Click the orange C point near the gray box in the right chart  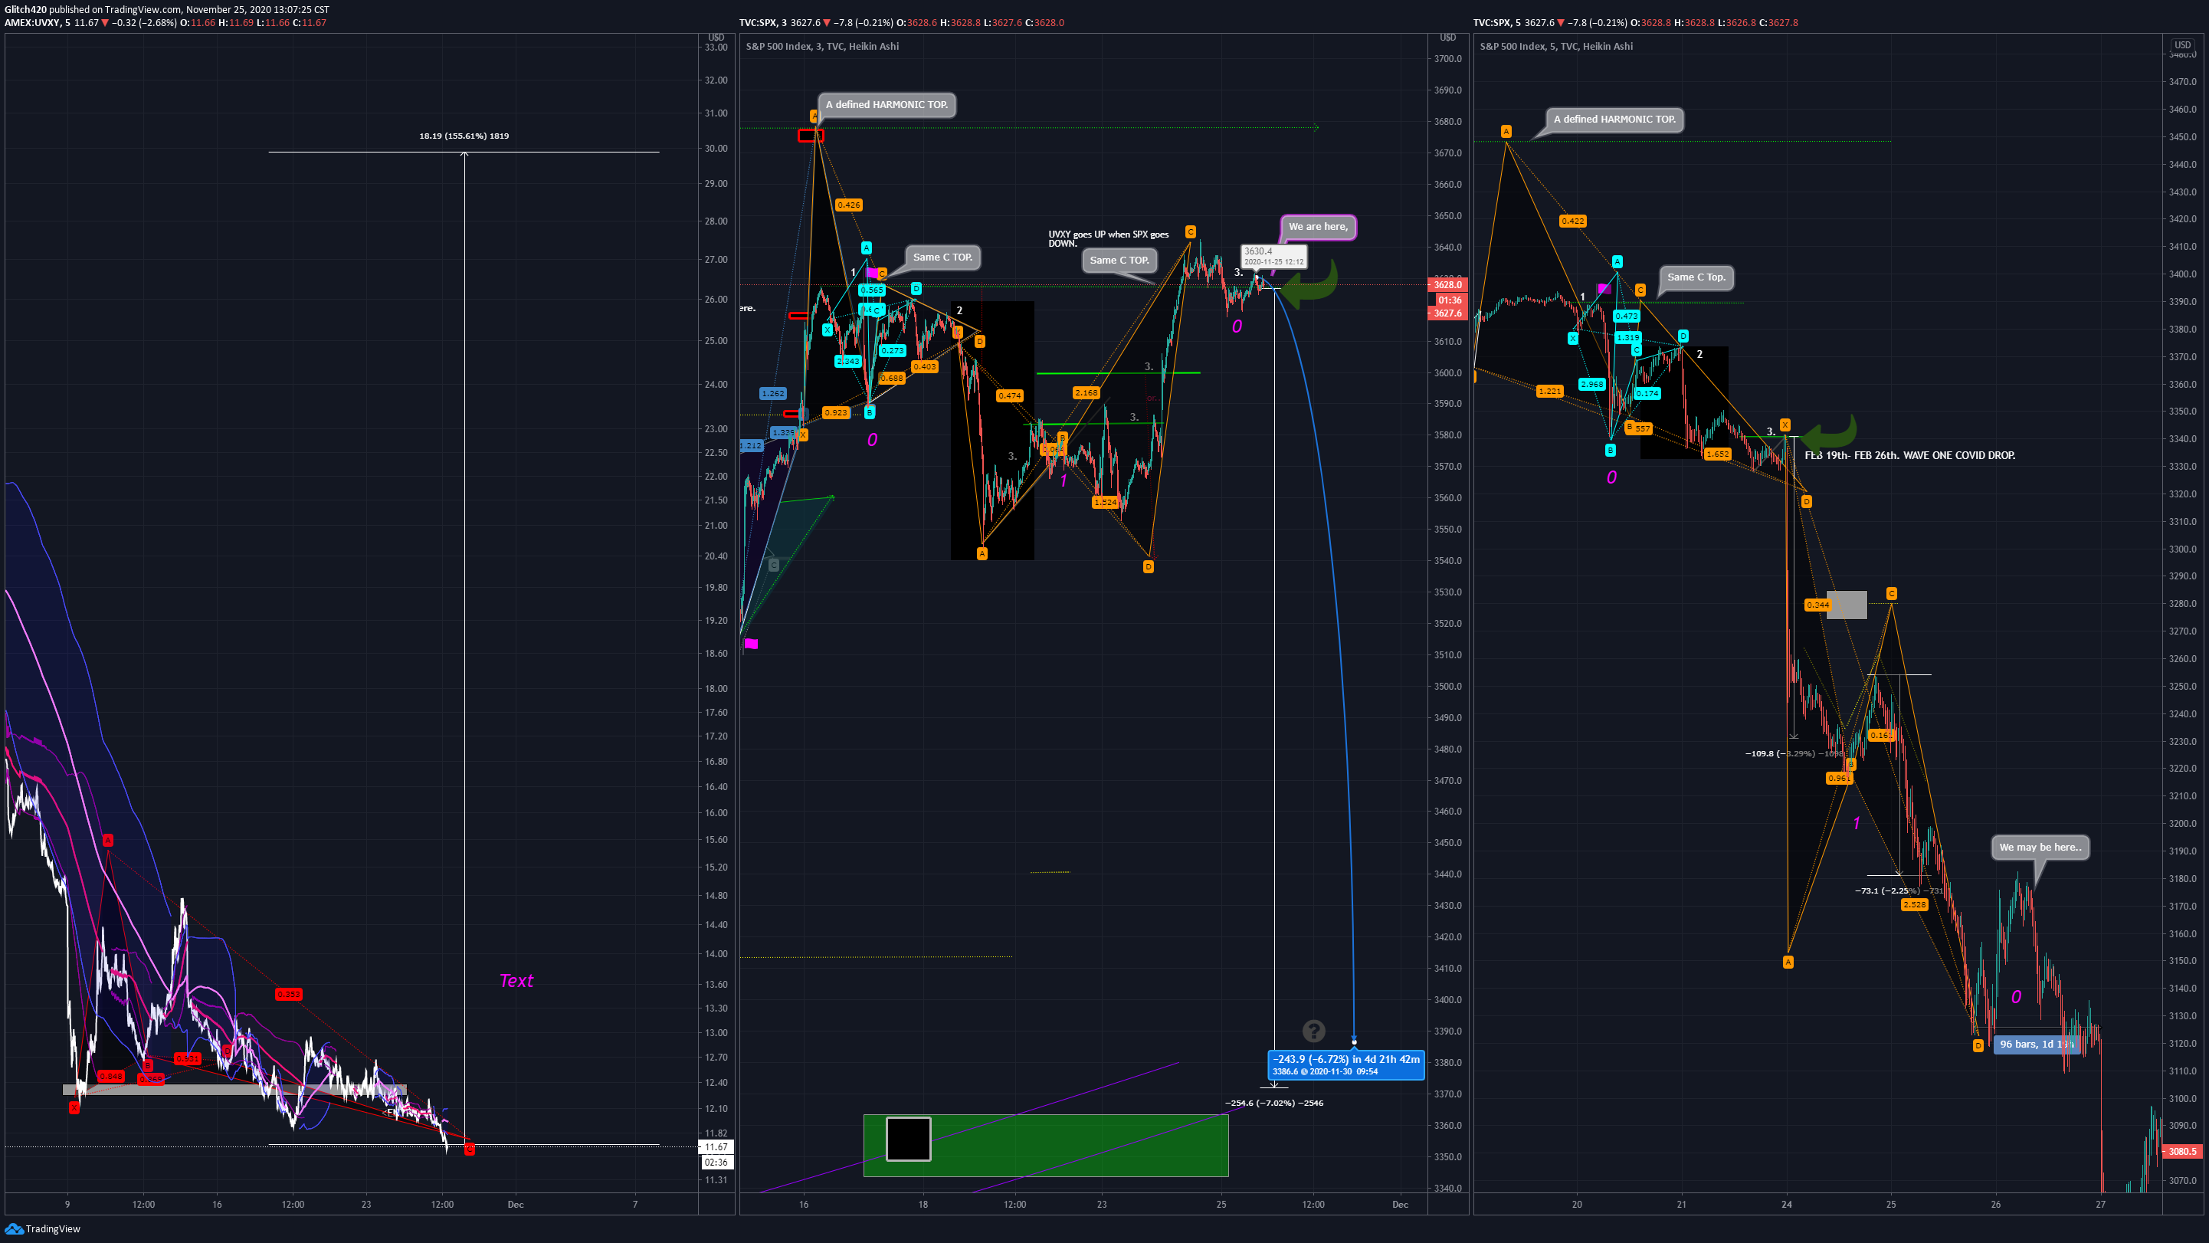(1892, 594)
